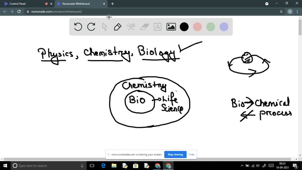Select the red color swatch
302x170 pixels.
tap(197, 27)
